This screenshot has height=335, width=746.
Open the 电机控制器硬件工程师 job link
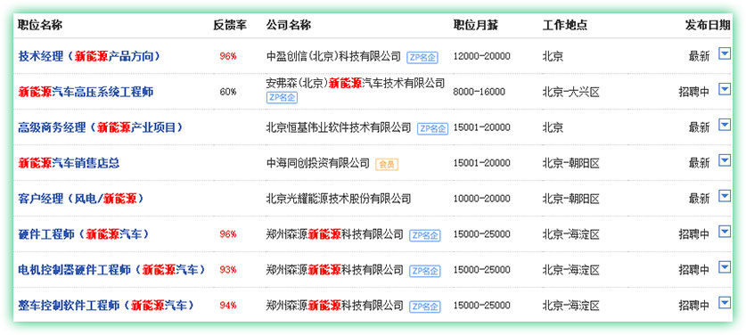coord(111,270)
